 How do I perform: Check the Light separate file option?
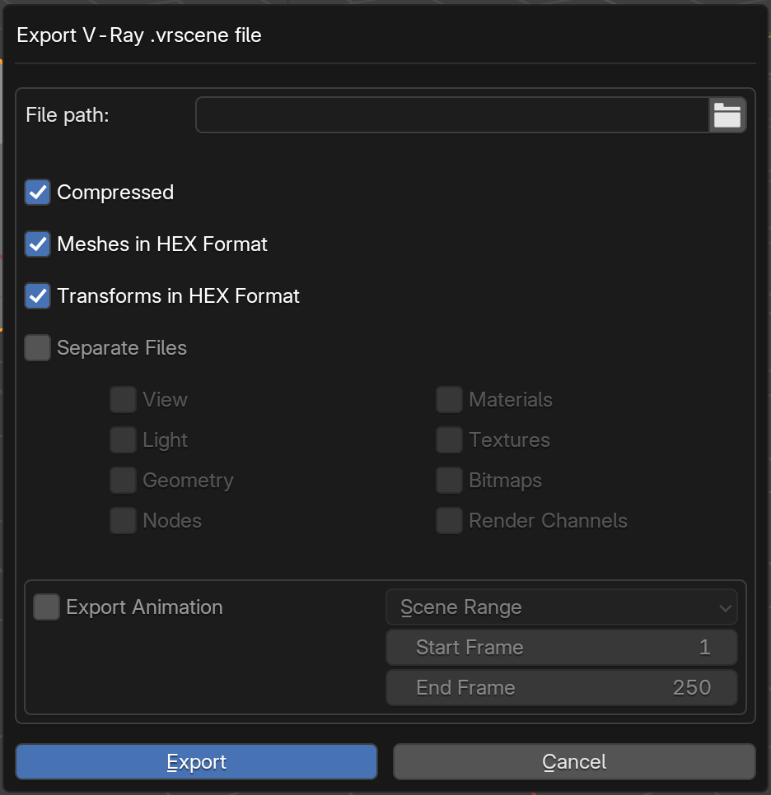click(x=124, y=439)
